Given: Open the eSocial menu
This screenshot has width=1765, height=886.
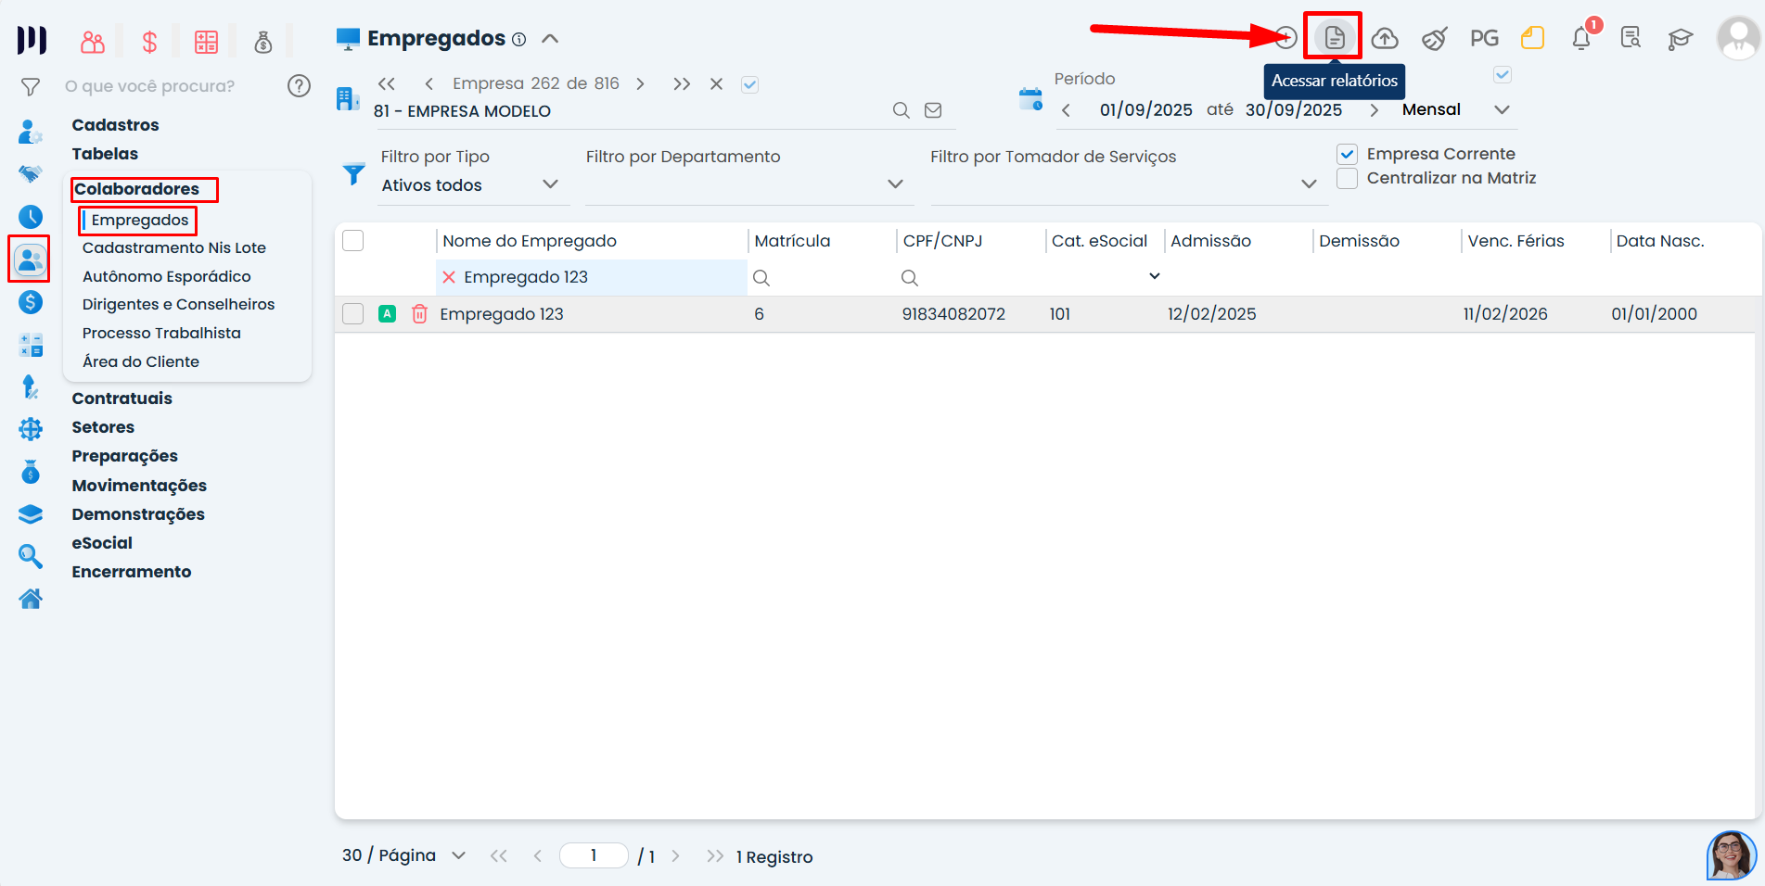Looking at the screenshot, I should point(102,543).
